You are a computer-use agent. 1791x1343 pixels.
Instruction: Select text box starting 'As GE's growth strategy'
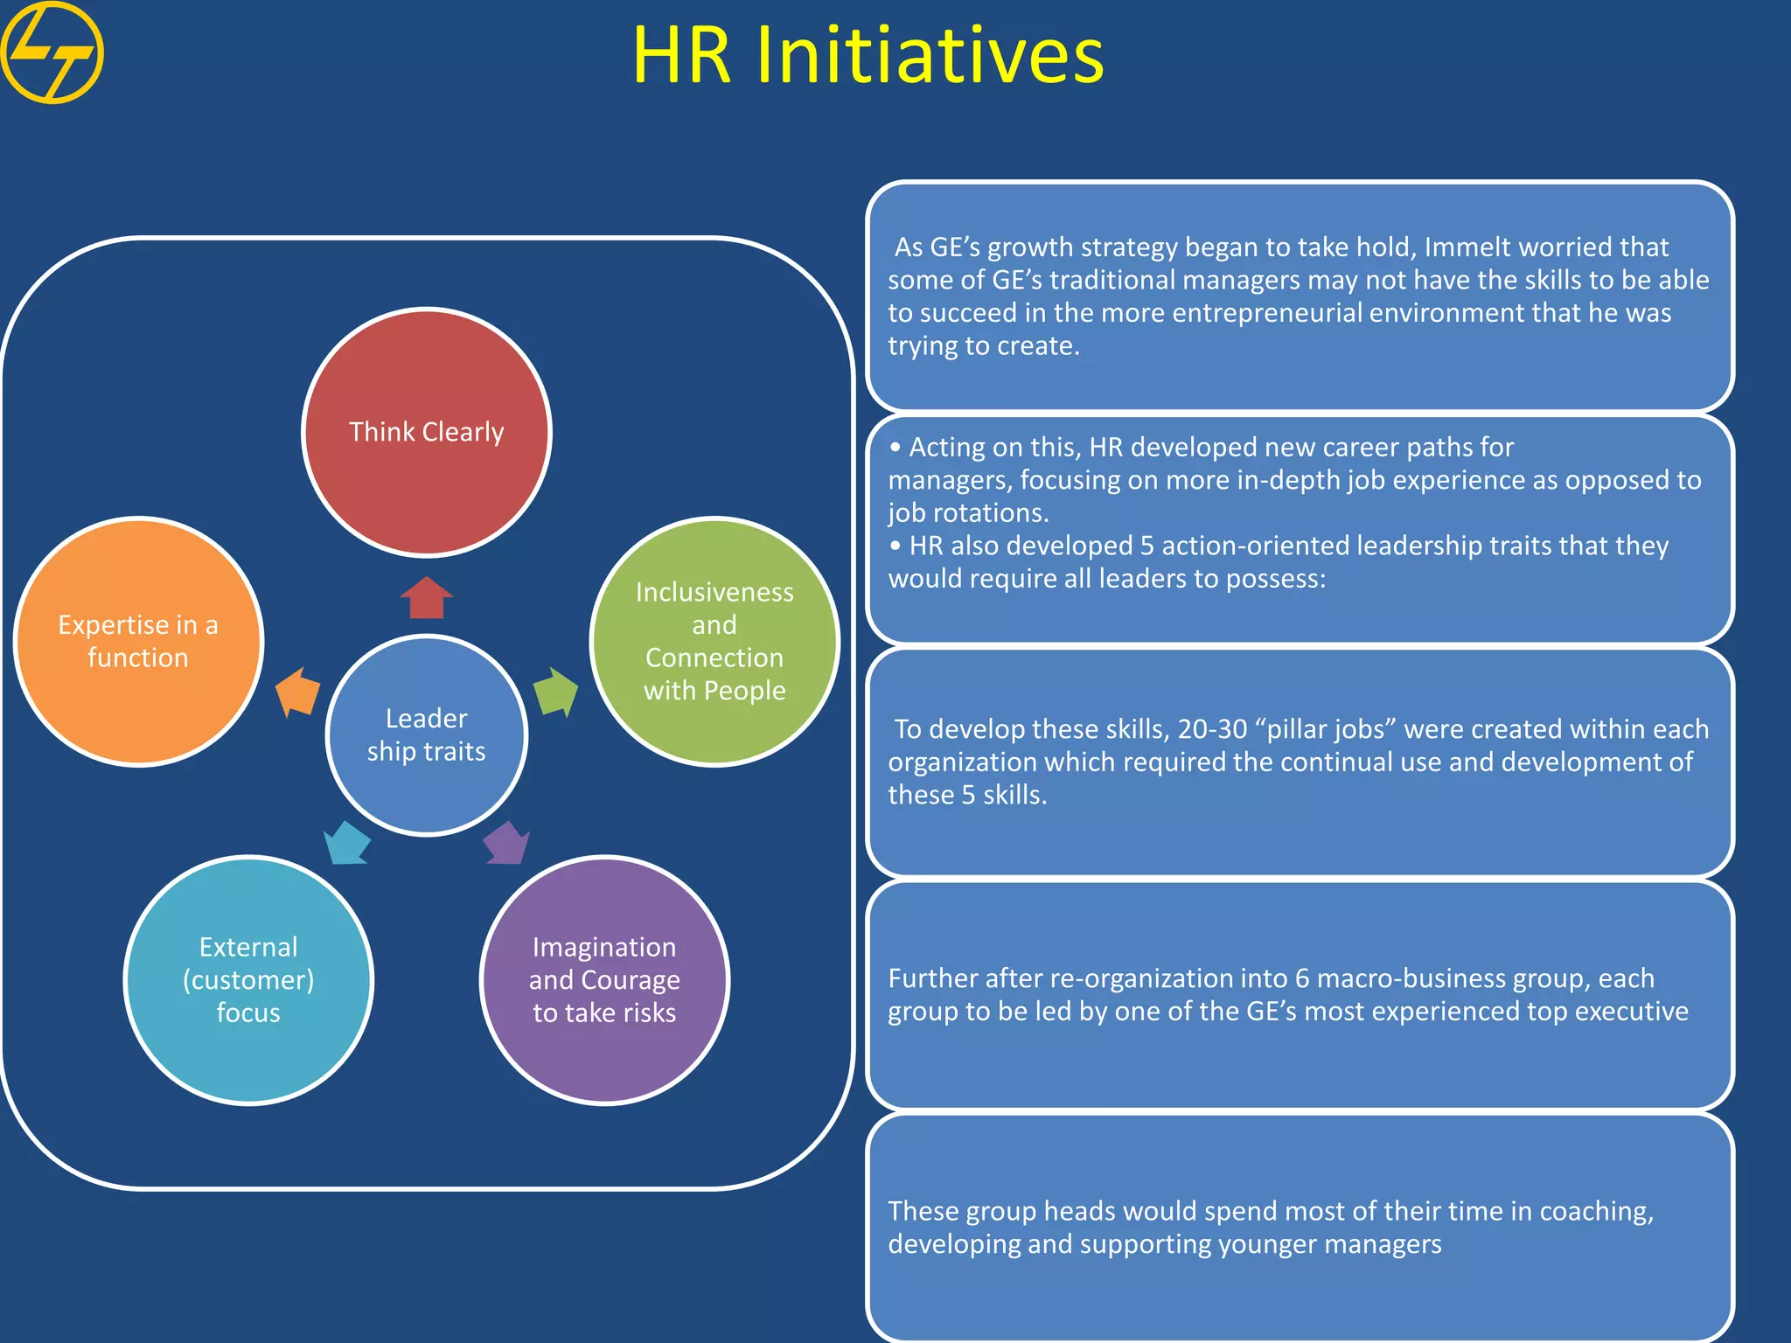click(x=1300, y=296)
